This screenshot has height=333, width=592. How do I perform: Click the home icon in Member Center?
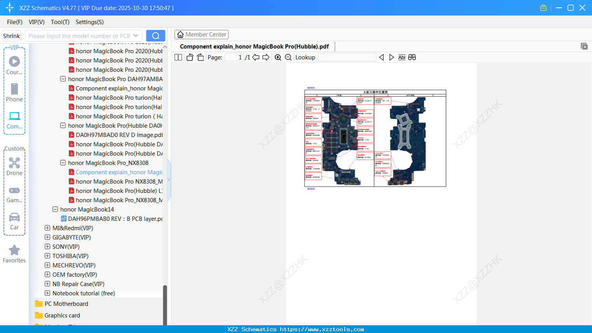[x=180, y=35]
